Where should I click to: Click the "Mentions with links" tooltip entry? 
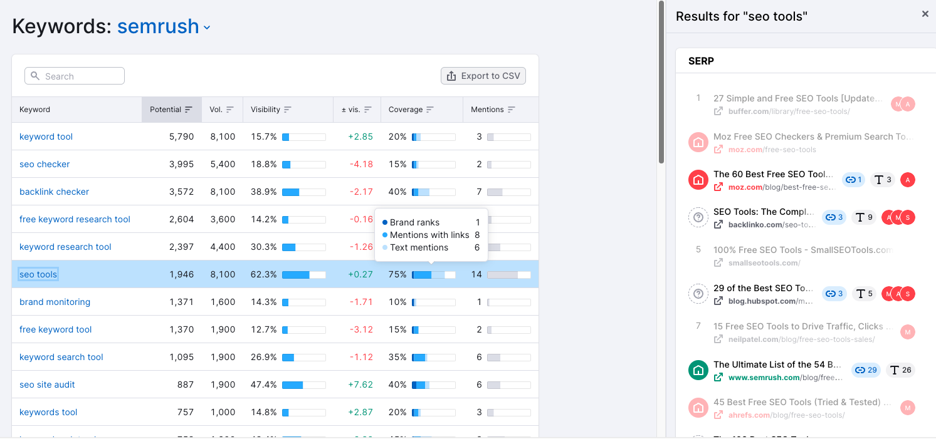pyautogui.click(x=431, y=235)
